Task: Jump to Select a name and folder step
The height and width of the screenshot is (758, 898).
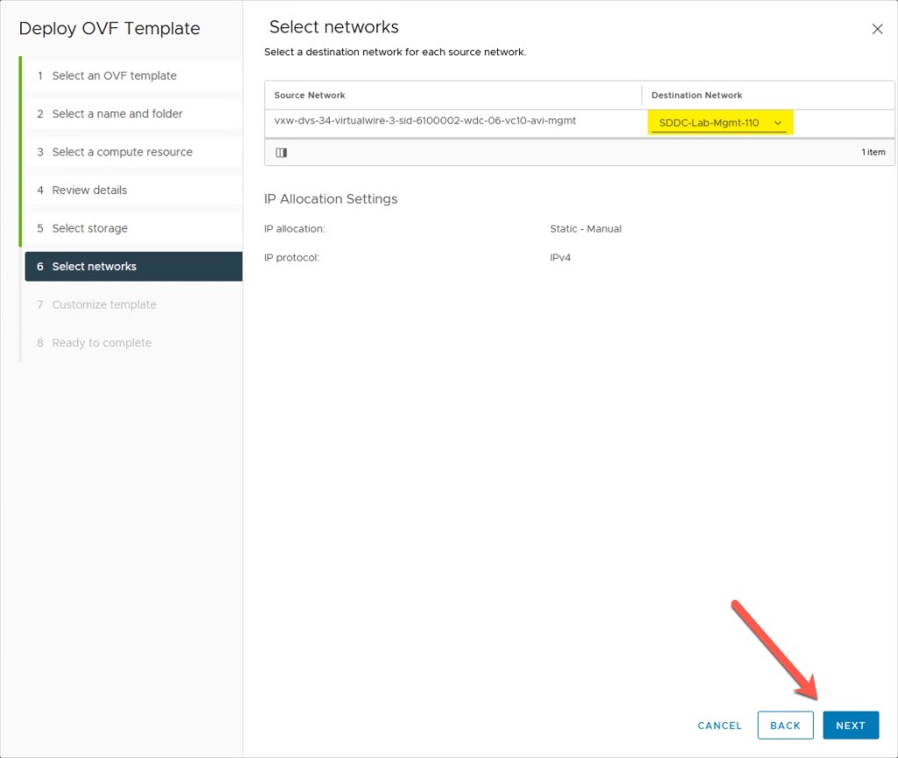Action: (x=117, y=114)
